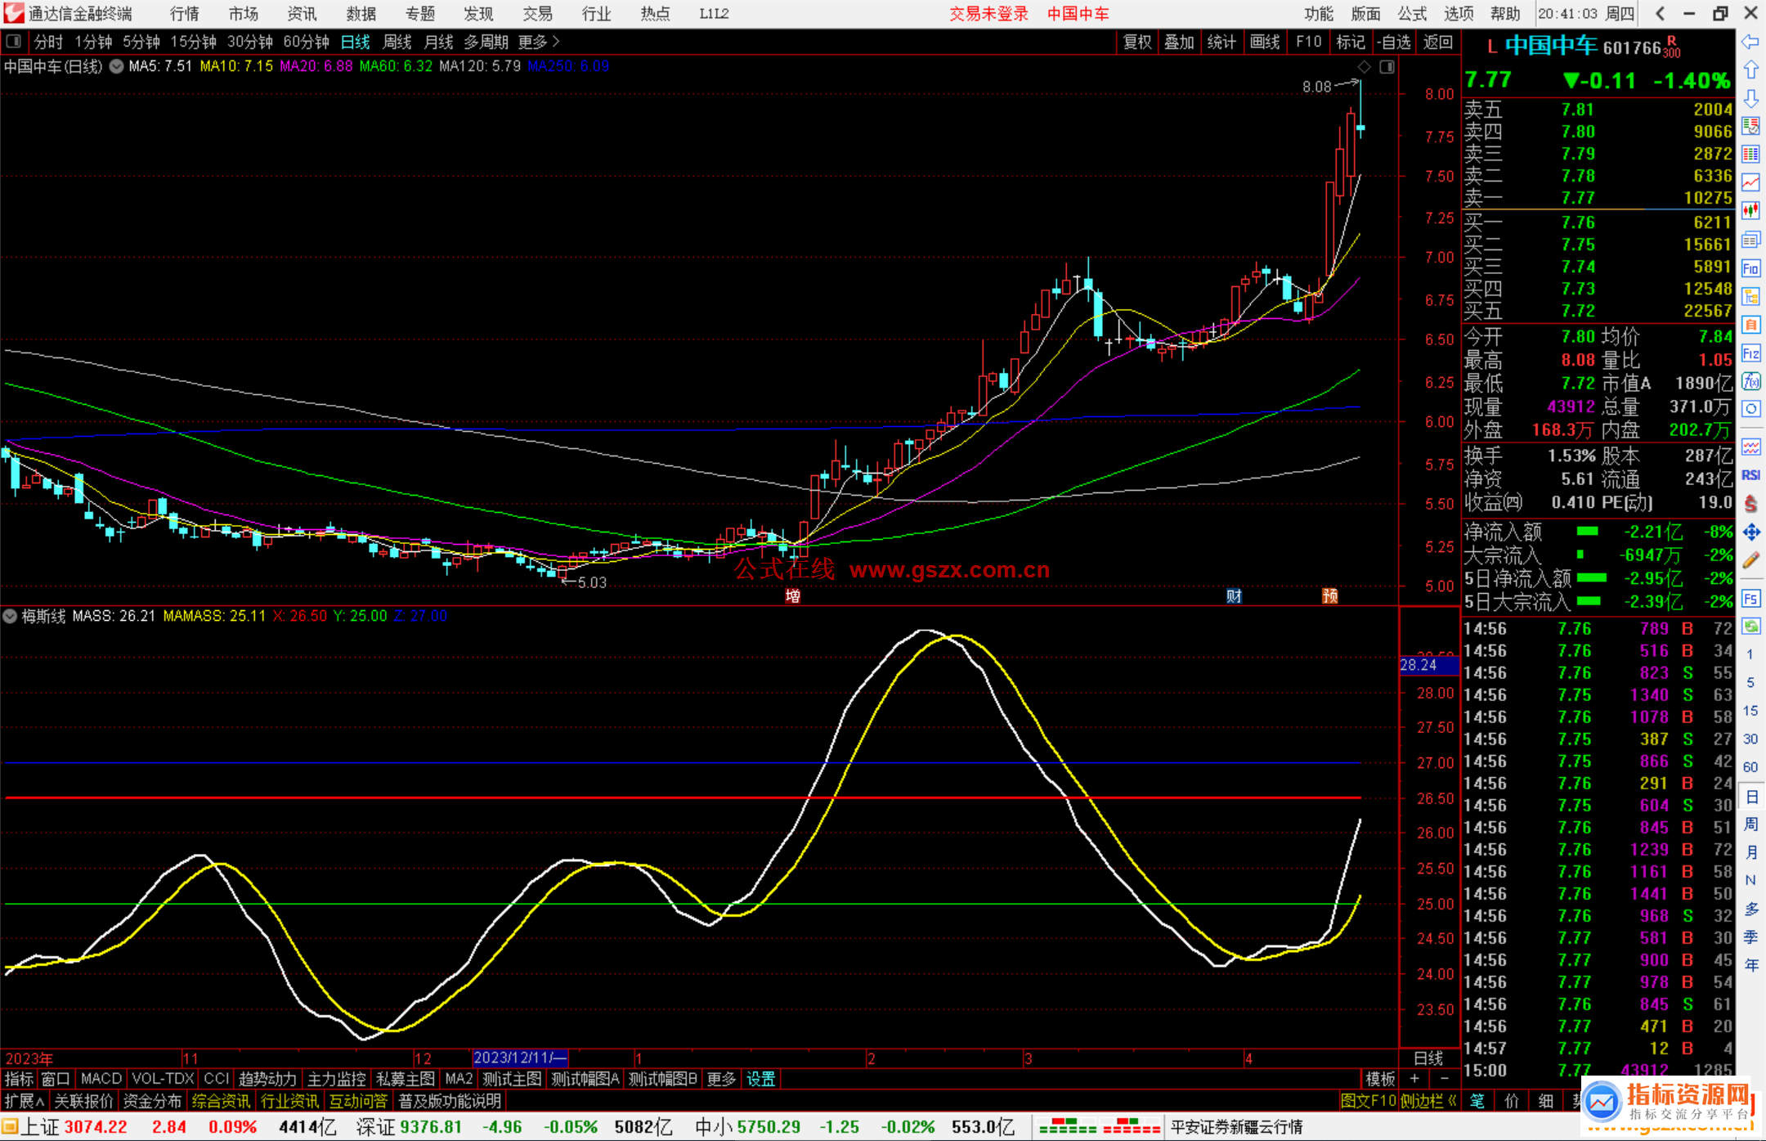Screen dimensions: 1766x1141
Task: Click the 28.24 value marker on indicator axis
Action: (1428, 665)
